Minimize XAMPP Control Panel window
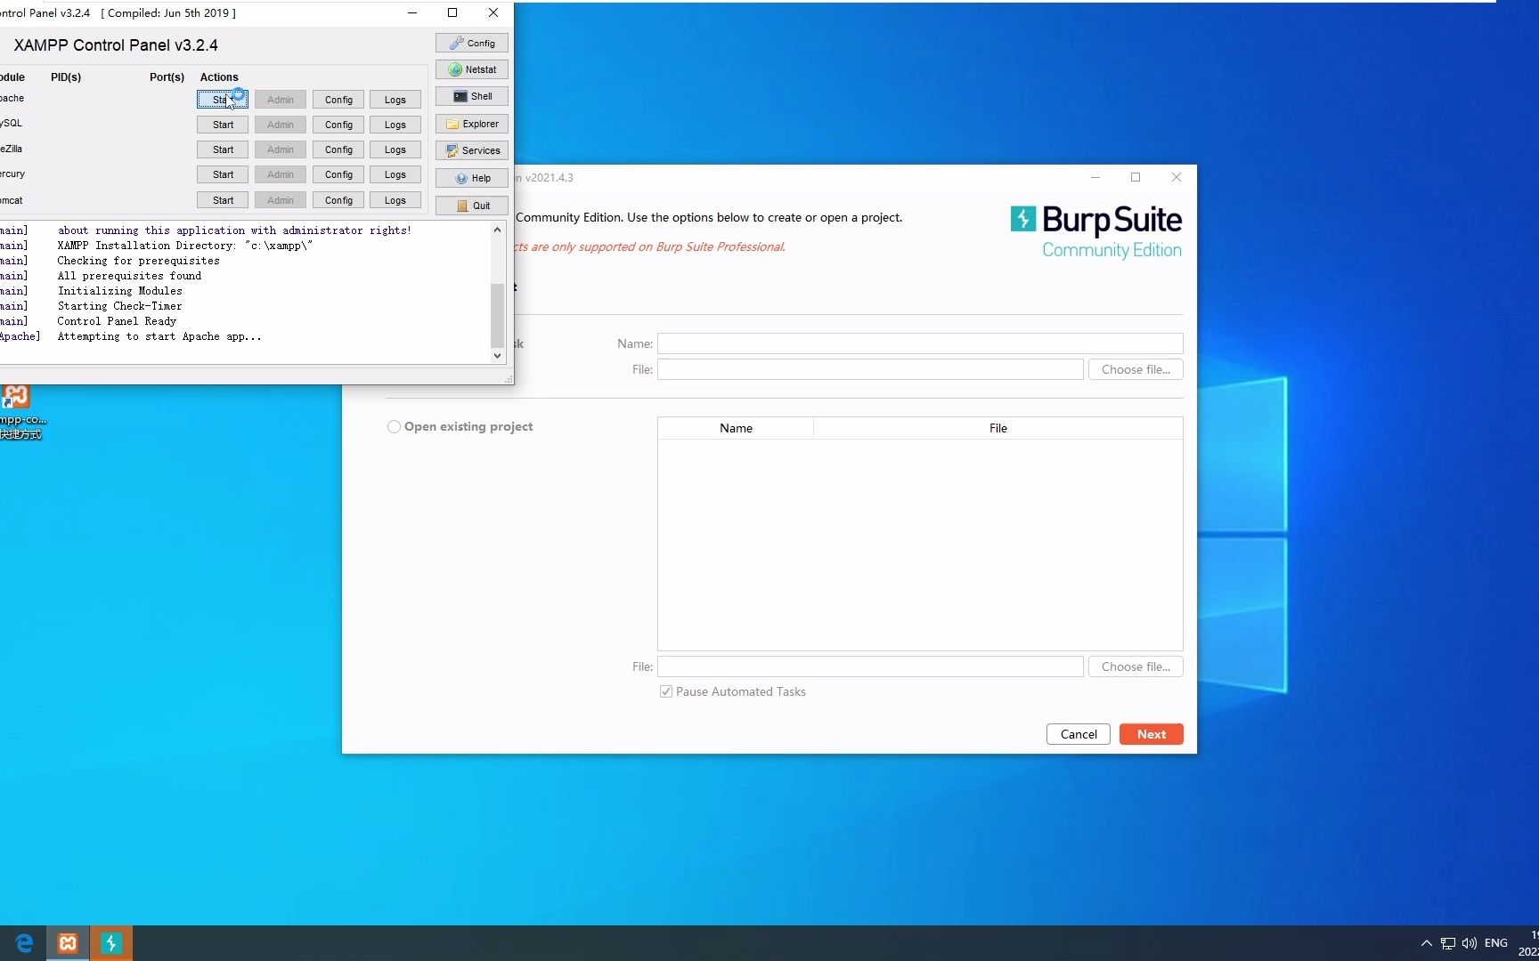The width and height of the screenshot is (1539, 961). coord(412,12)
